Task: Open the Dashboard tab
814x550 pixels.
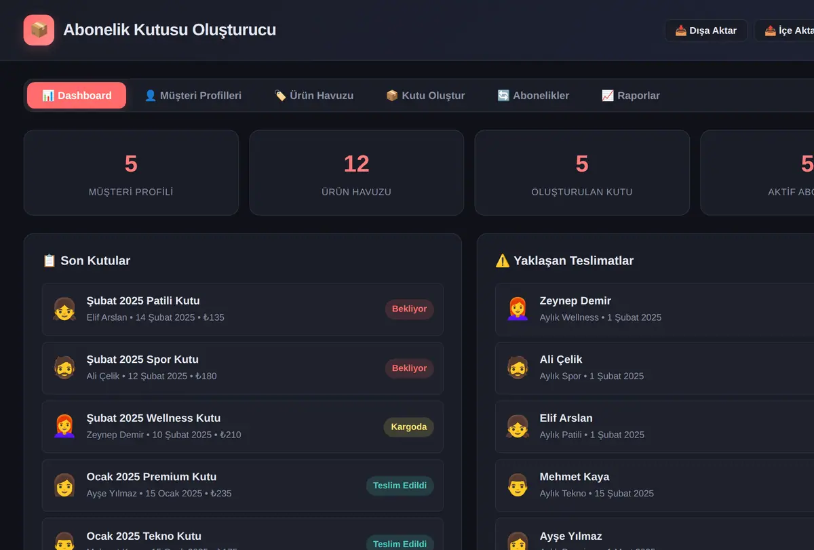Action: point(77,96)
